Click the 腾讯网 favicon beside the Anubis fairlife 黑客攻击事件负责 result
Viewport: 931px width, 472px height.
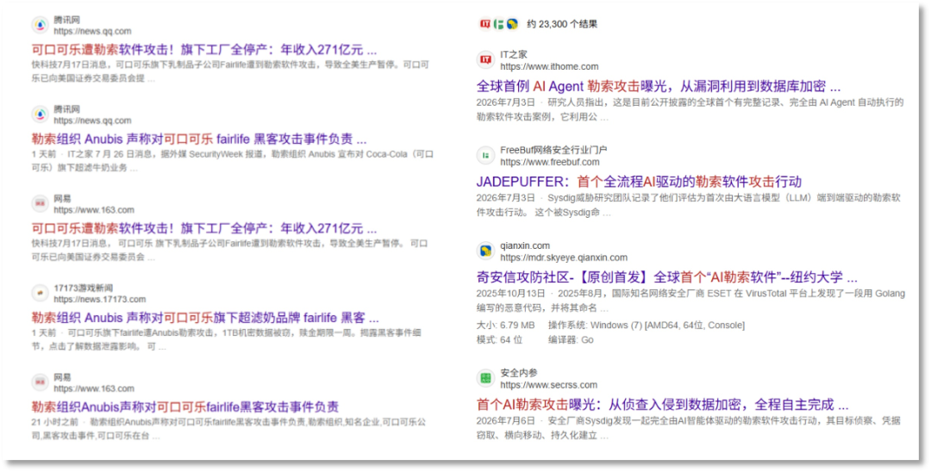[x=41, y=115]
